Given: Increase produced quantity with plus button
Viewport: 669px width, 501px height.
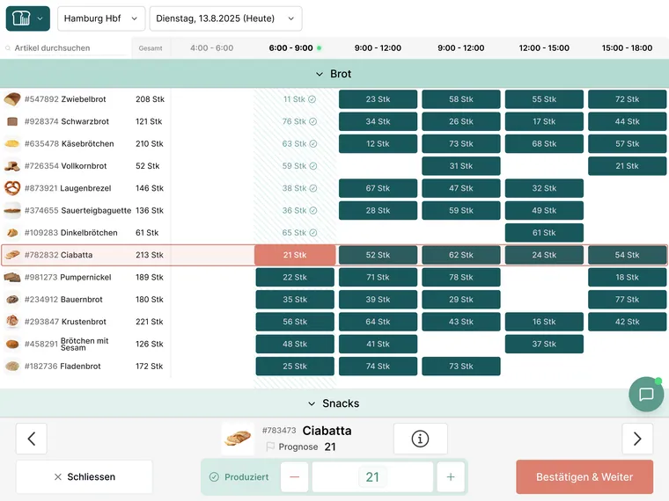Looking at the screenshot, I should tap(451, 476).
